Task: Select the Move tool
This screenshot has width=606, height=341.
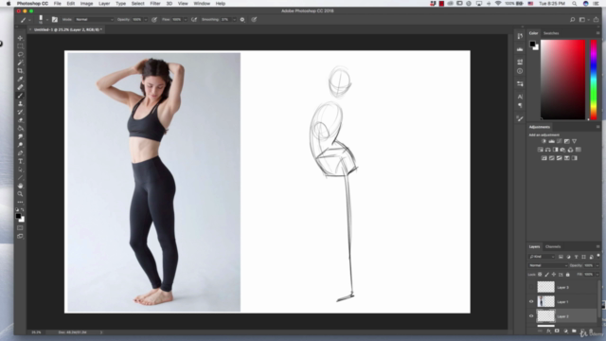Action: pos(20,38)
